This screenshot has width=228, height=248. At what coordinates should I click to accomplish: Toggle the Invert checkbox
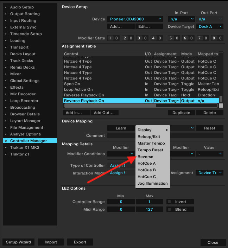169,202
